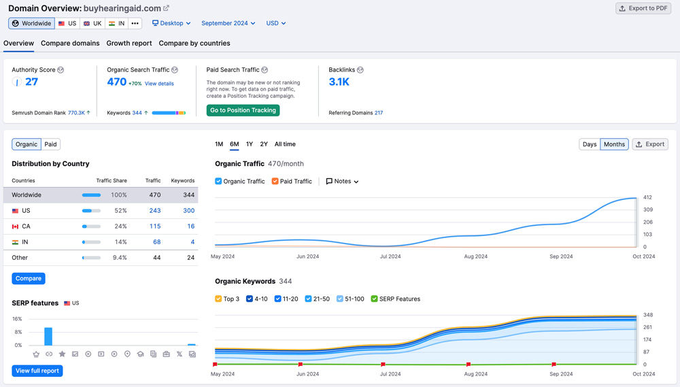Click the tall blue sitelinks bar in SERP chart
Screen dimensions: 680x387
tap(48, 336)
